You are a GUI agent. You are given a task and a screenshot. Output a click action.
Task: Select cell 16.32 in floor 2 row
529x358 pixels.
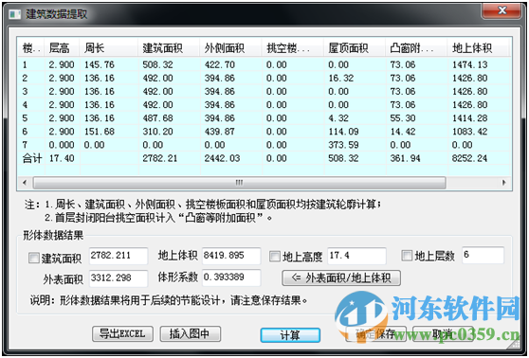click(x=341, y=78)
